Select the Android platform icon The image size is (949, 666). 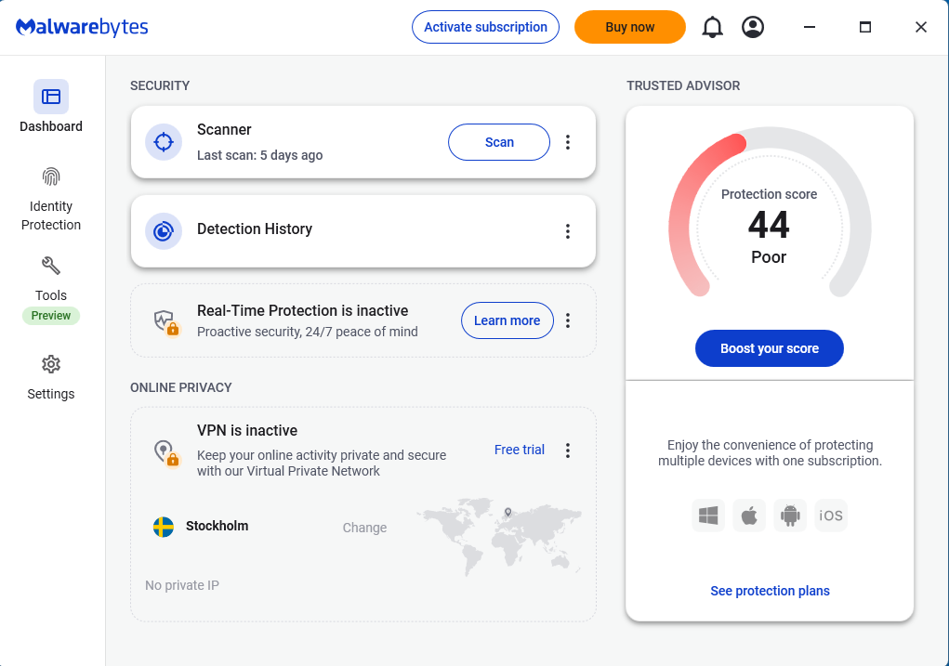[x=790, y=516]
